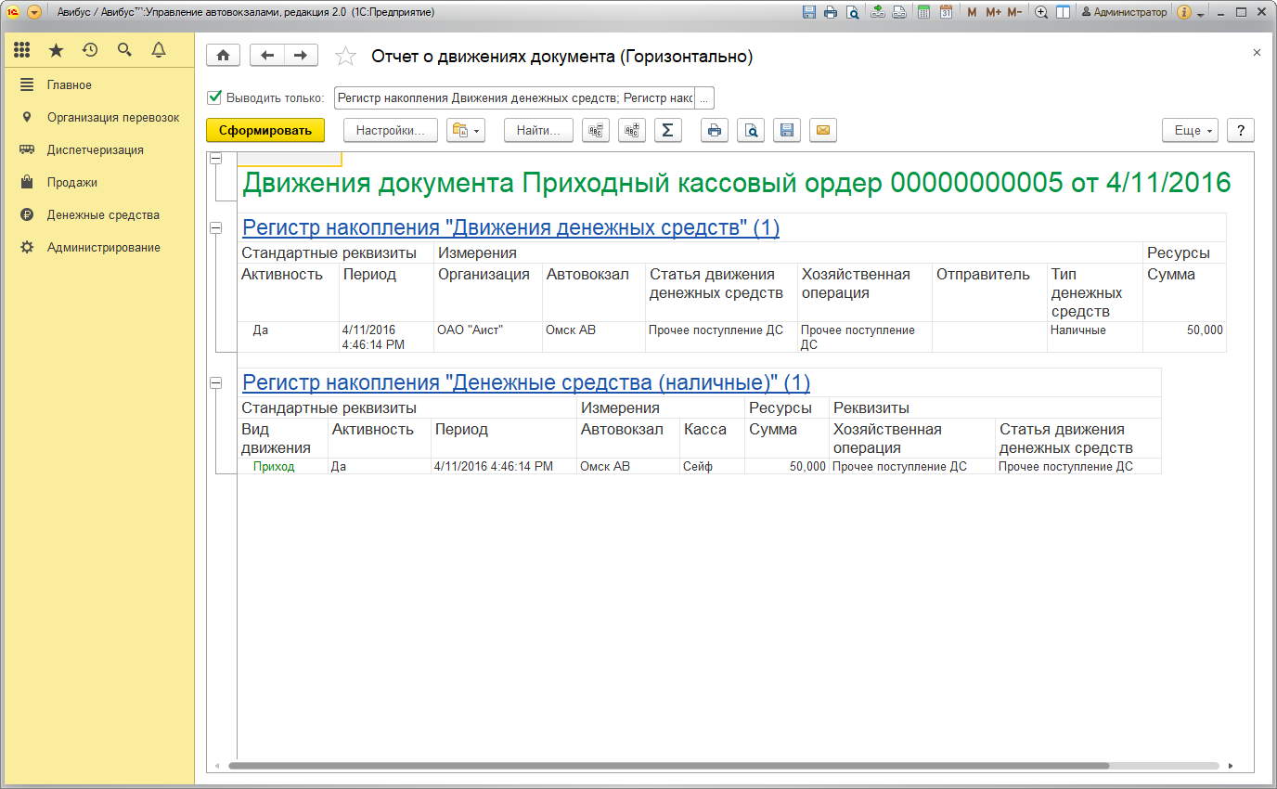The width and height of the screenshot is (1277, 789).
Task: Click the 'Сформировать' button
Action: [264, 131]
